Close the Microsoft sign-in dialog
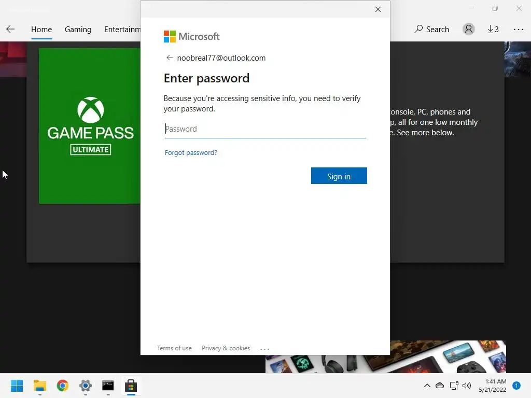This screenshot has height=398, width=531. pyautogui.click(x=378, y=9)
